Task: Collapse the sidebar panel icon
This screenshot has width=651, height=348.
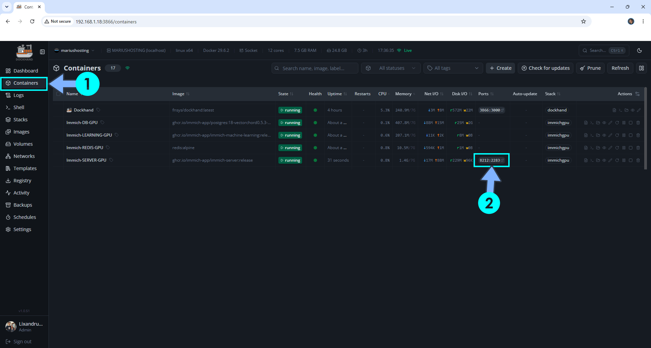Action: tap(42, 52)
